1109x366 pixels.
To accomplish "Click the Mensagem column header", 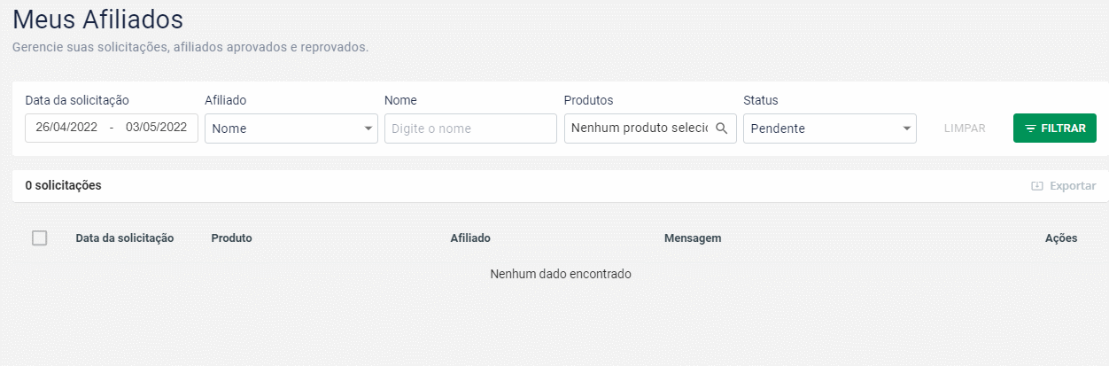I will 693,238.
